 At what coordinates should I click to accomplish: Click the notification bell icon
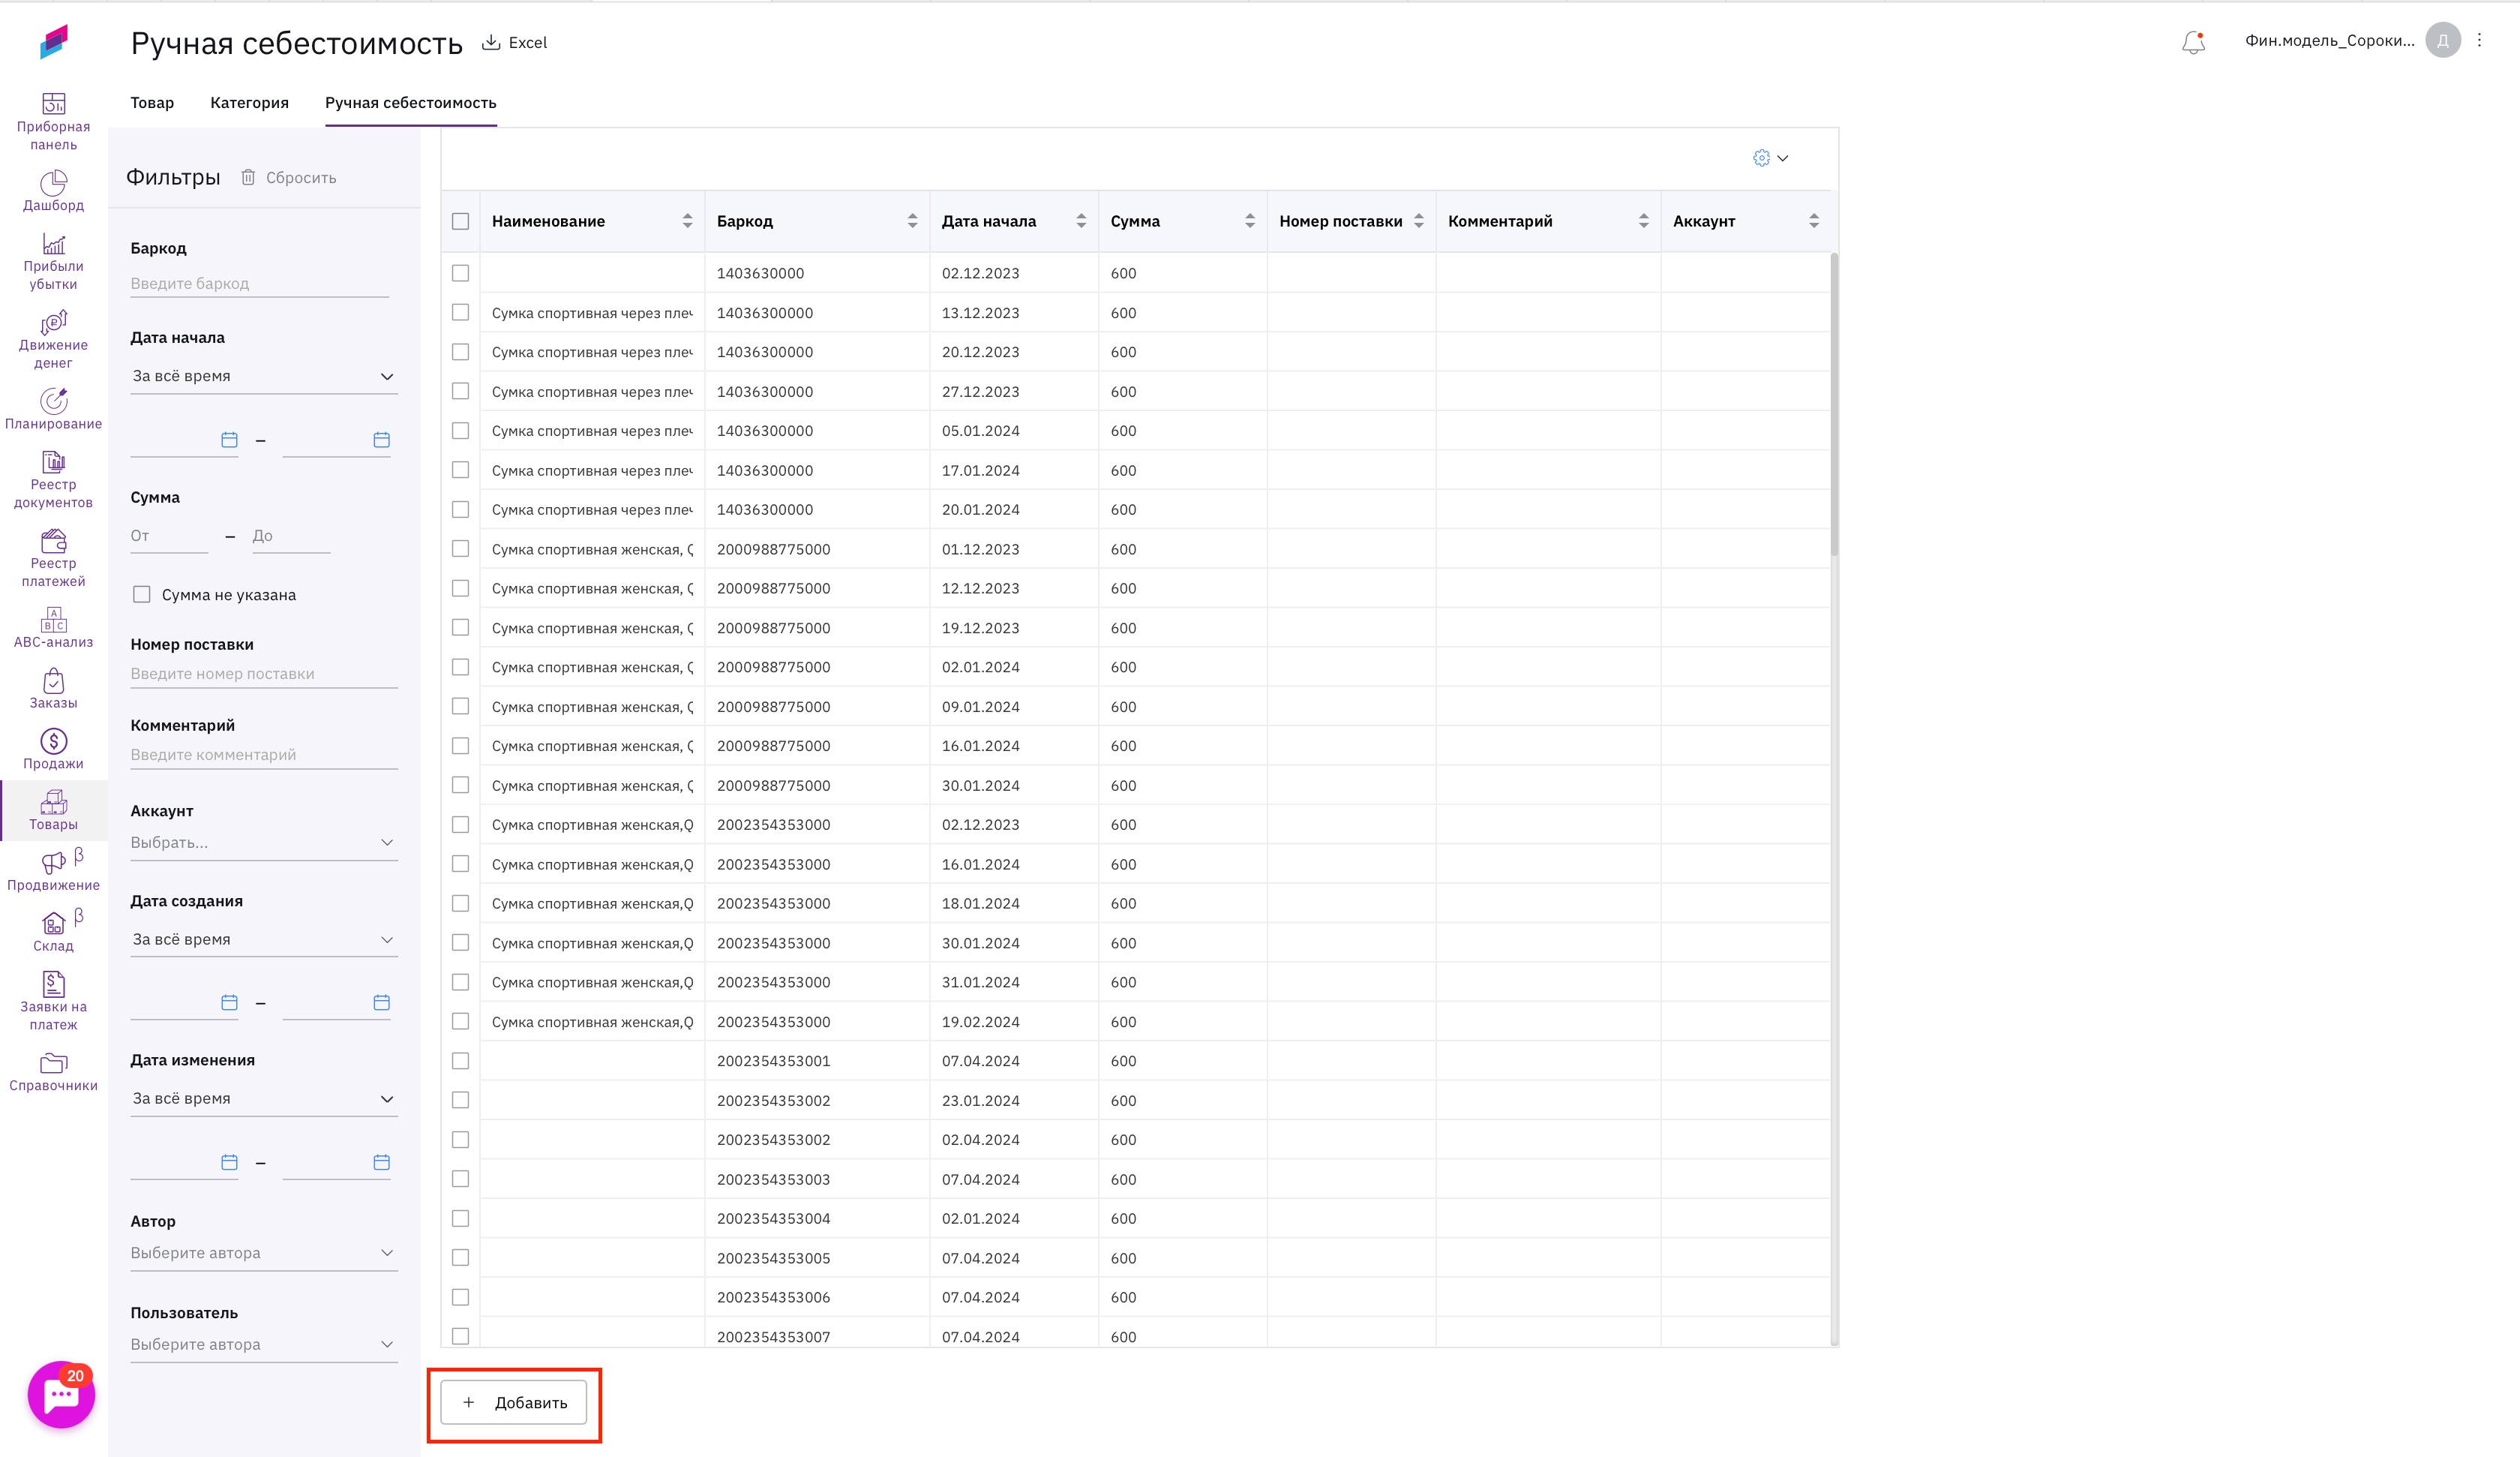click(2193, 42)
